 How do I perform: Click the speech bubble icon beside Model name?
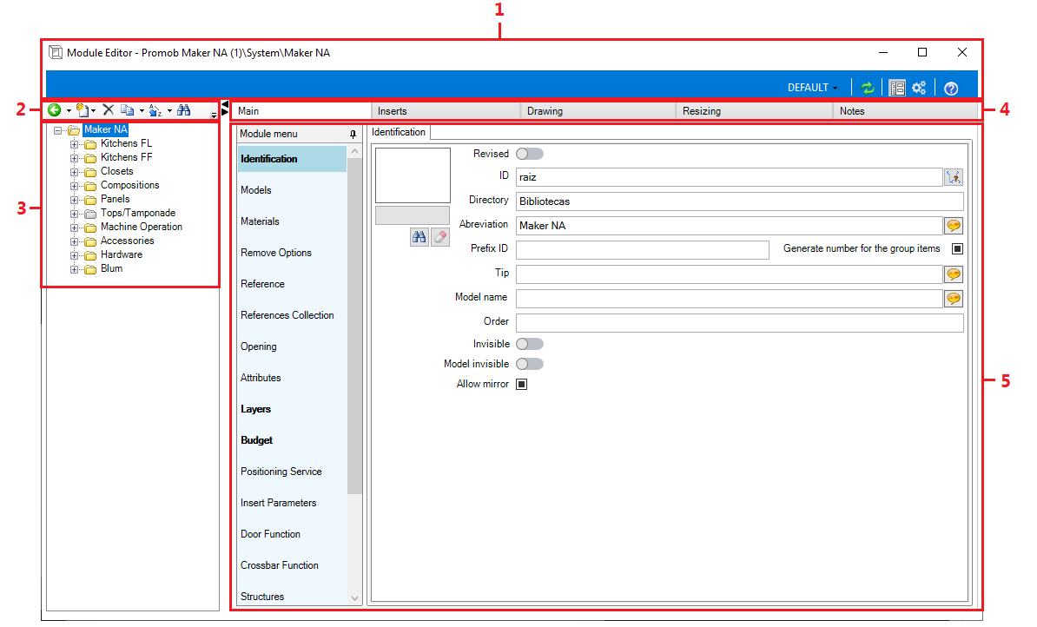[x=954, y=298]
